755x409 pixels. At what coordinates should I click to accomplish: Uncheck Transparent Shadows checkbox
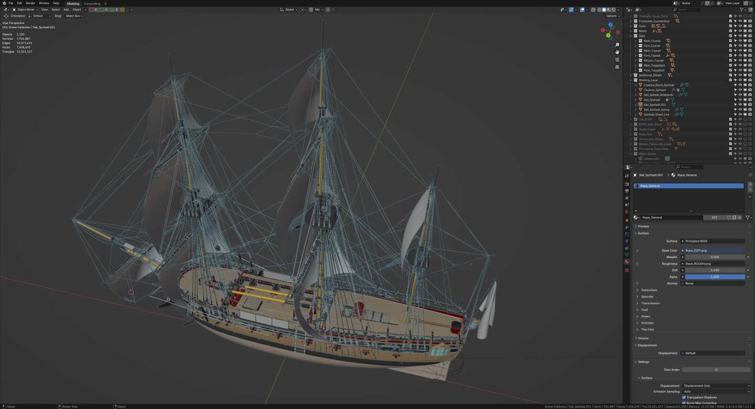tap(684, 397)
